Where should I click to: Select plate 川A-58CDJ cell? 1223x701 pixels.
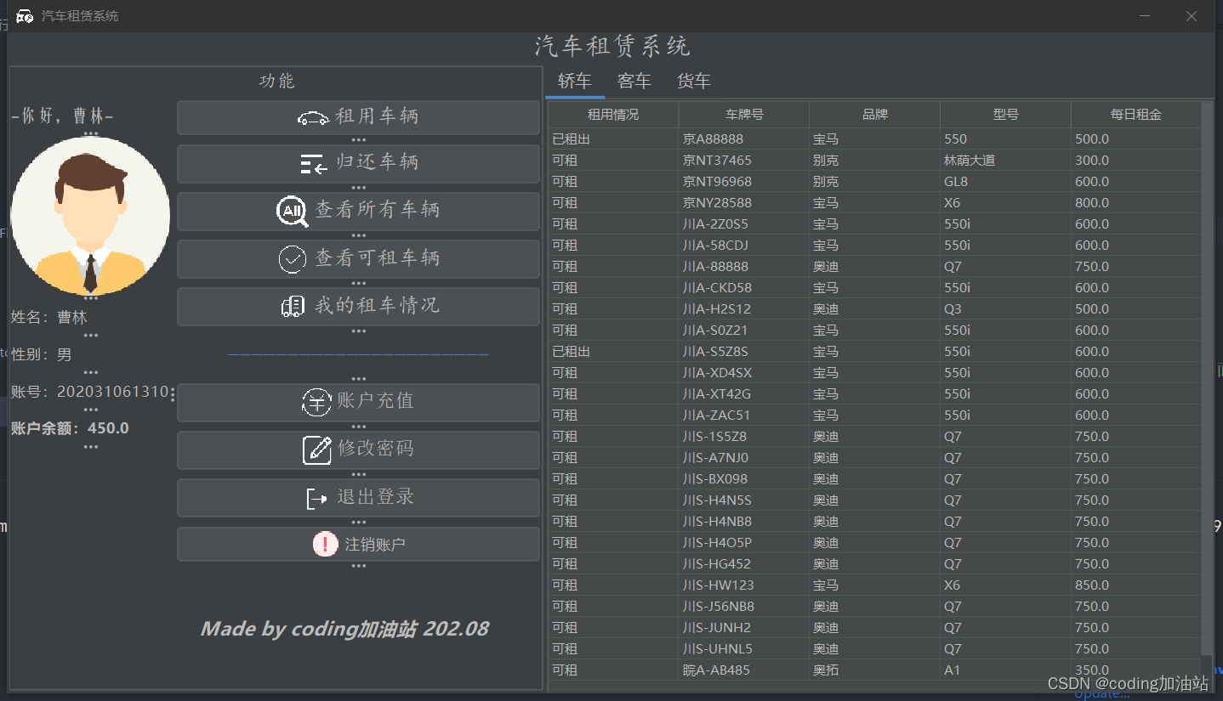[744, 245]
